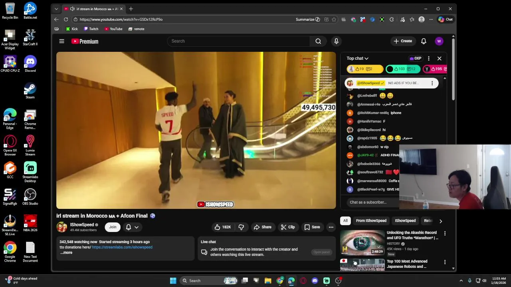
Task: Select the All filter chip
Action: pyautogui.click(x=345, y=220)
